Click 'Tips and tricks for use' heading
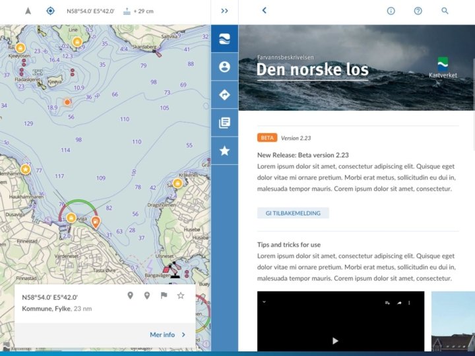The image size is (475, 356). point(289,245)
